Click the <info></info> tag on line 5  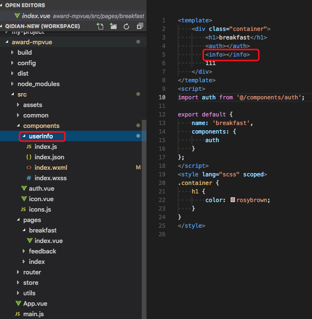tap(227, 55)
